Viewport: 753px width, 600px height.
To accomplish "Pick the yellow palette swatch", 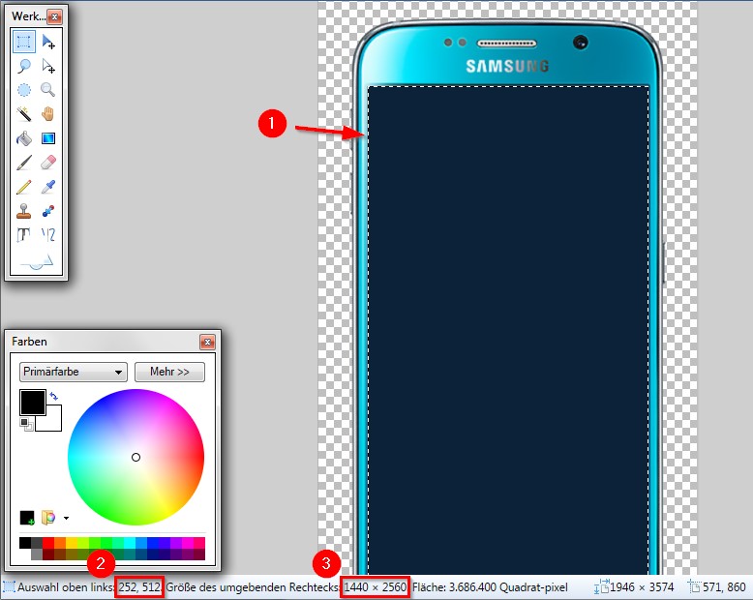I will pyautogui.click(x=71, y=543).
